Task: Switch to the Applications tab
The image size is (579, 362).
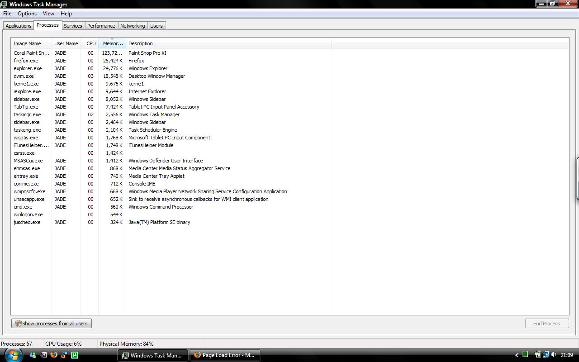Action: coord(19,26)
